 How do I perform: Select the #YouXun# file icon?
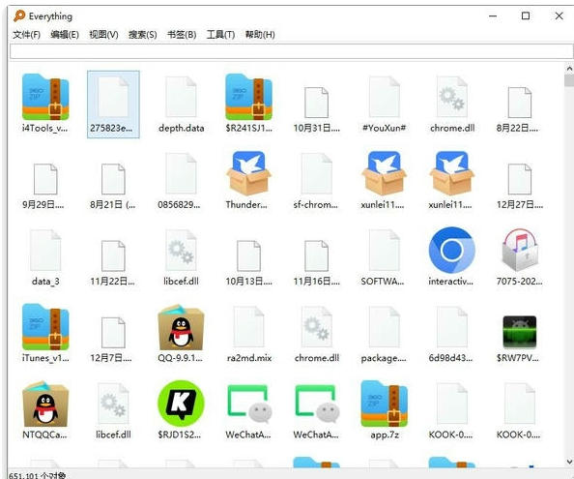pos(384,97)
